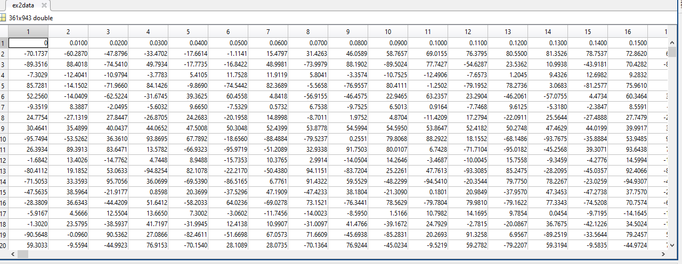Image resolution: width=682 pixels, height=264 pixels.
Task: Click the vertical scrollbar thumb
Action: [x=672, y=52]
